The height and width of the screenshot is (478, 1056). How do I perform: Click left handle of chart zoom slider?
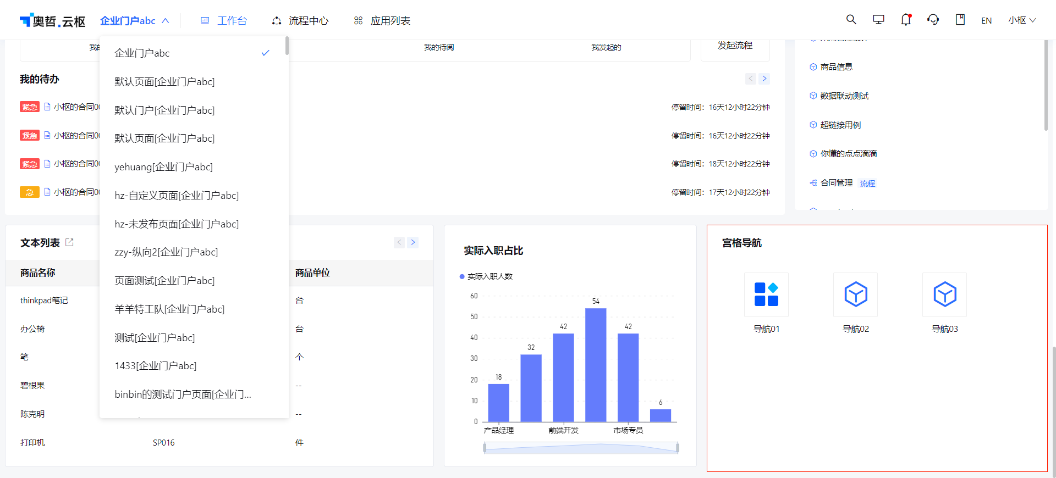click(485, 448)
